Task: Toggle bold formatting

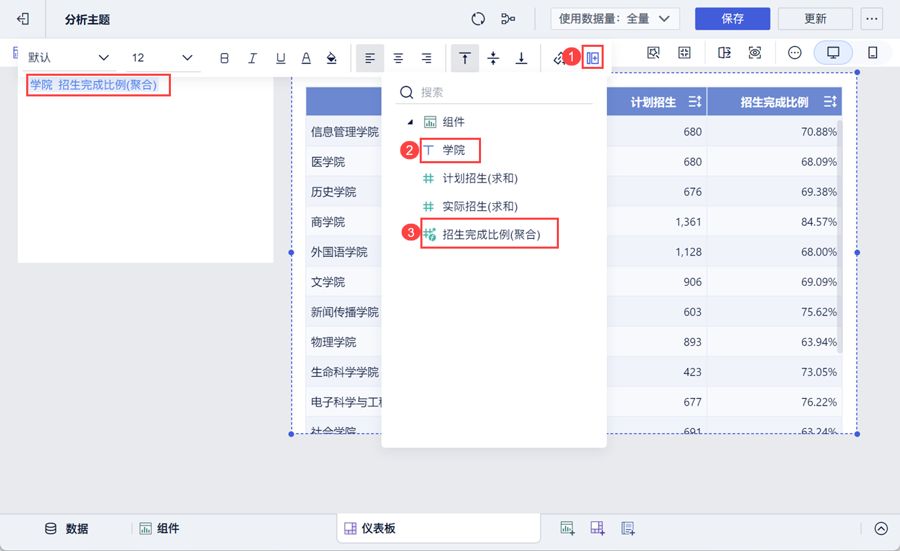Action: click(225, 59)
